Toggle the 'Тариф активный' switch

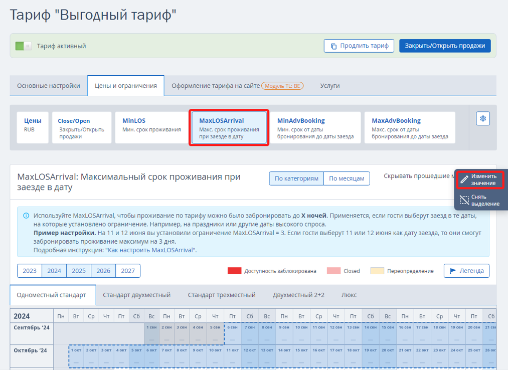[x=23, y=46]
